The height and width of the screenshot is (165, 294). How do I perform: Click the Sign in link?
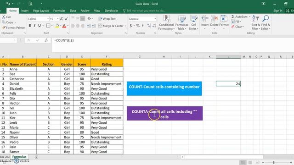point(277,11)
